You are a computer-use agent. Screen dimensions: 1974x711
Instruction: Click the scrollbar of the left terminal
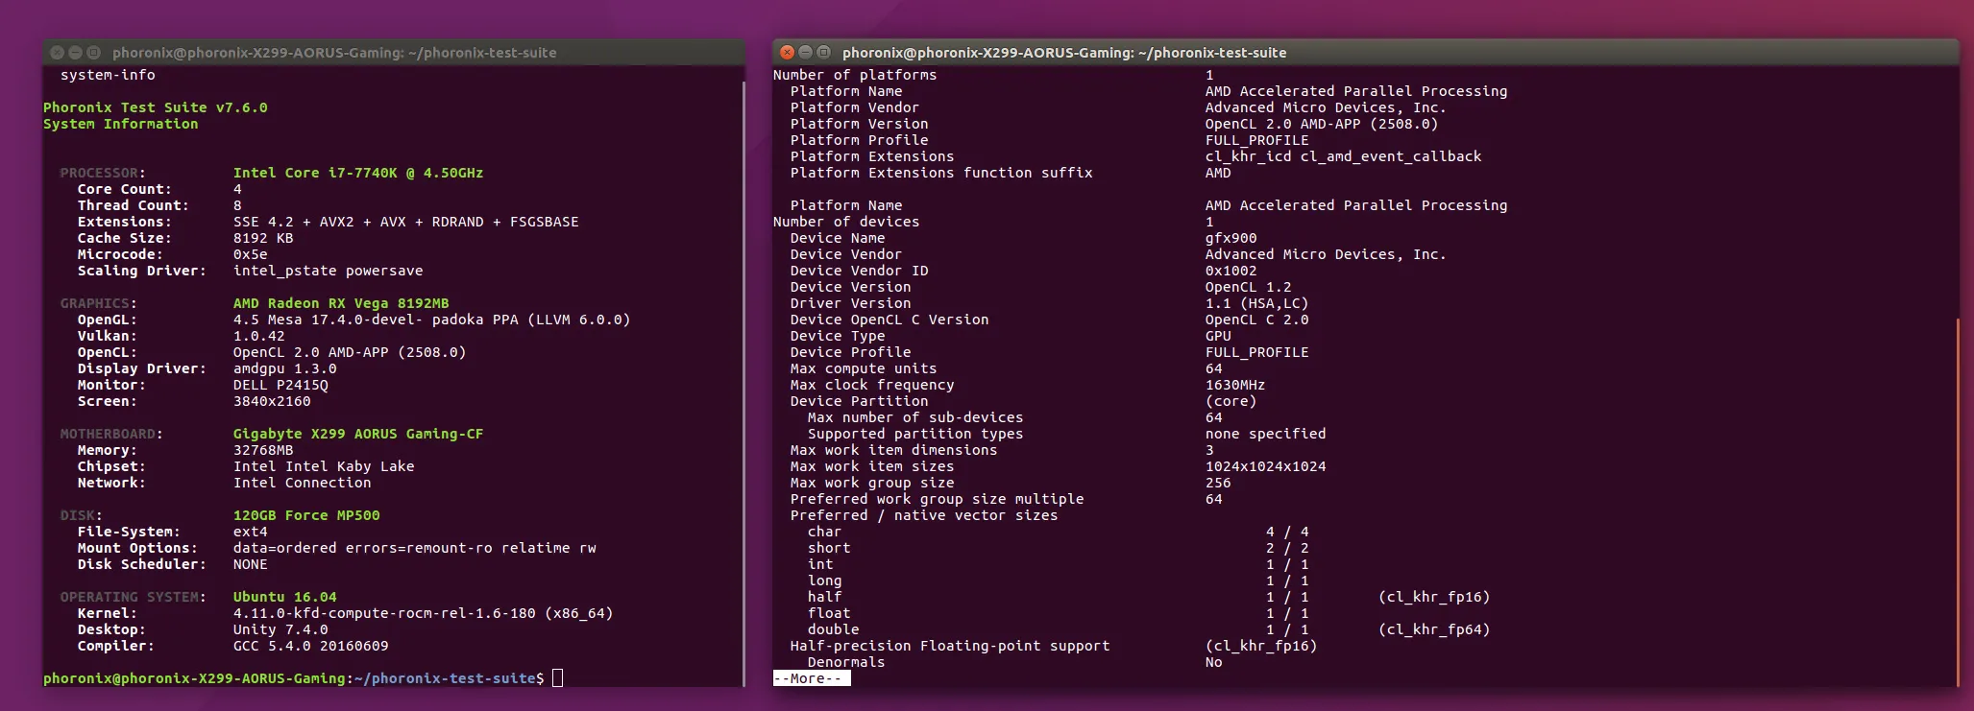click(743, 384)
